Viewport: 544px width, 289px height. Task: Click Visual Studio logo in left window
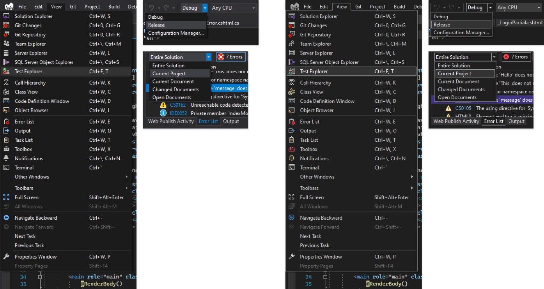9,6
